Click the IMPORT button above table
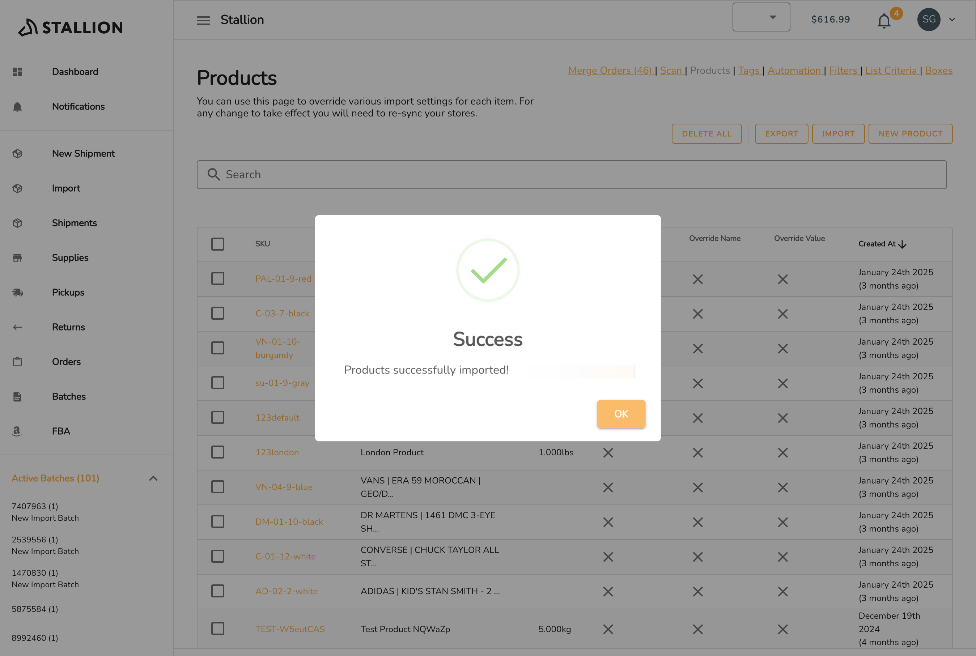 coord(838,134)
